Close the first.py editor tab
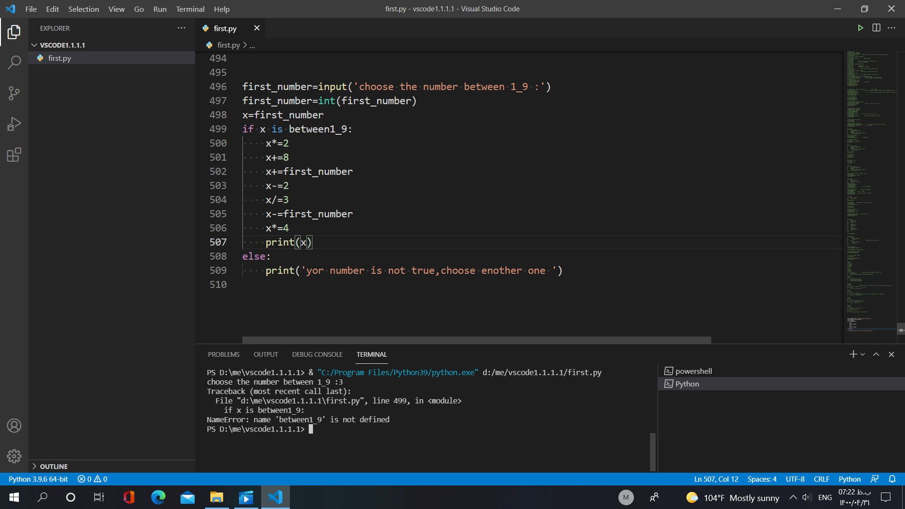 [x=256, y=28]
